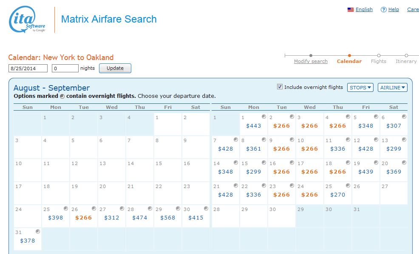The width and height of the screenshot is (419, 254).
Task: Click the Help question mark icon
Action: click(x=383, y=10)
